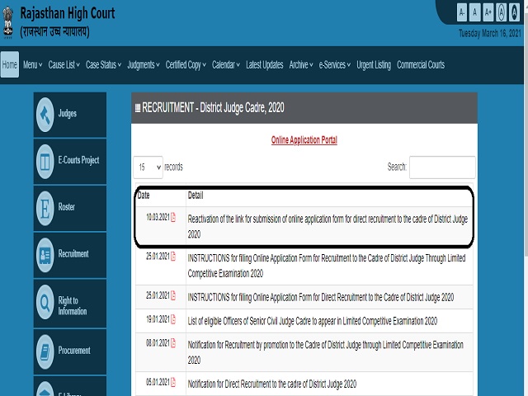
Task: Click the date 19.01.2021
Action: (158, 319)
